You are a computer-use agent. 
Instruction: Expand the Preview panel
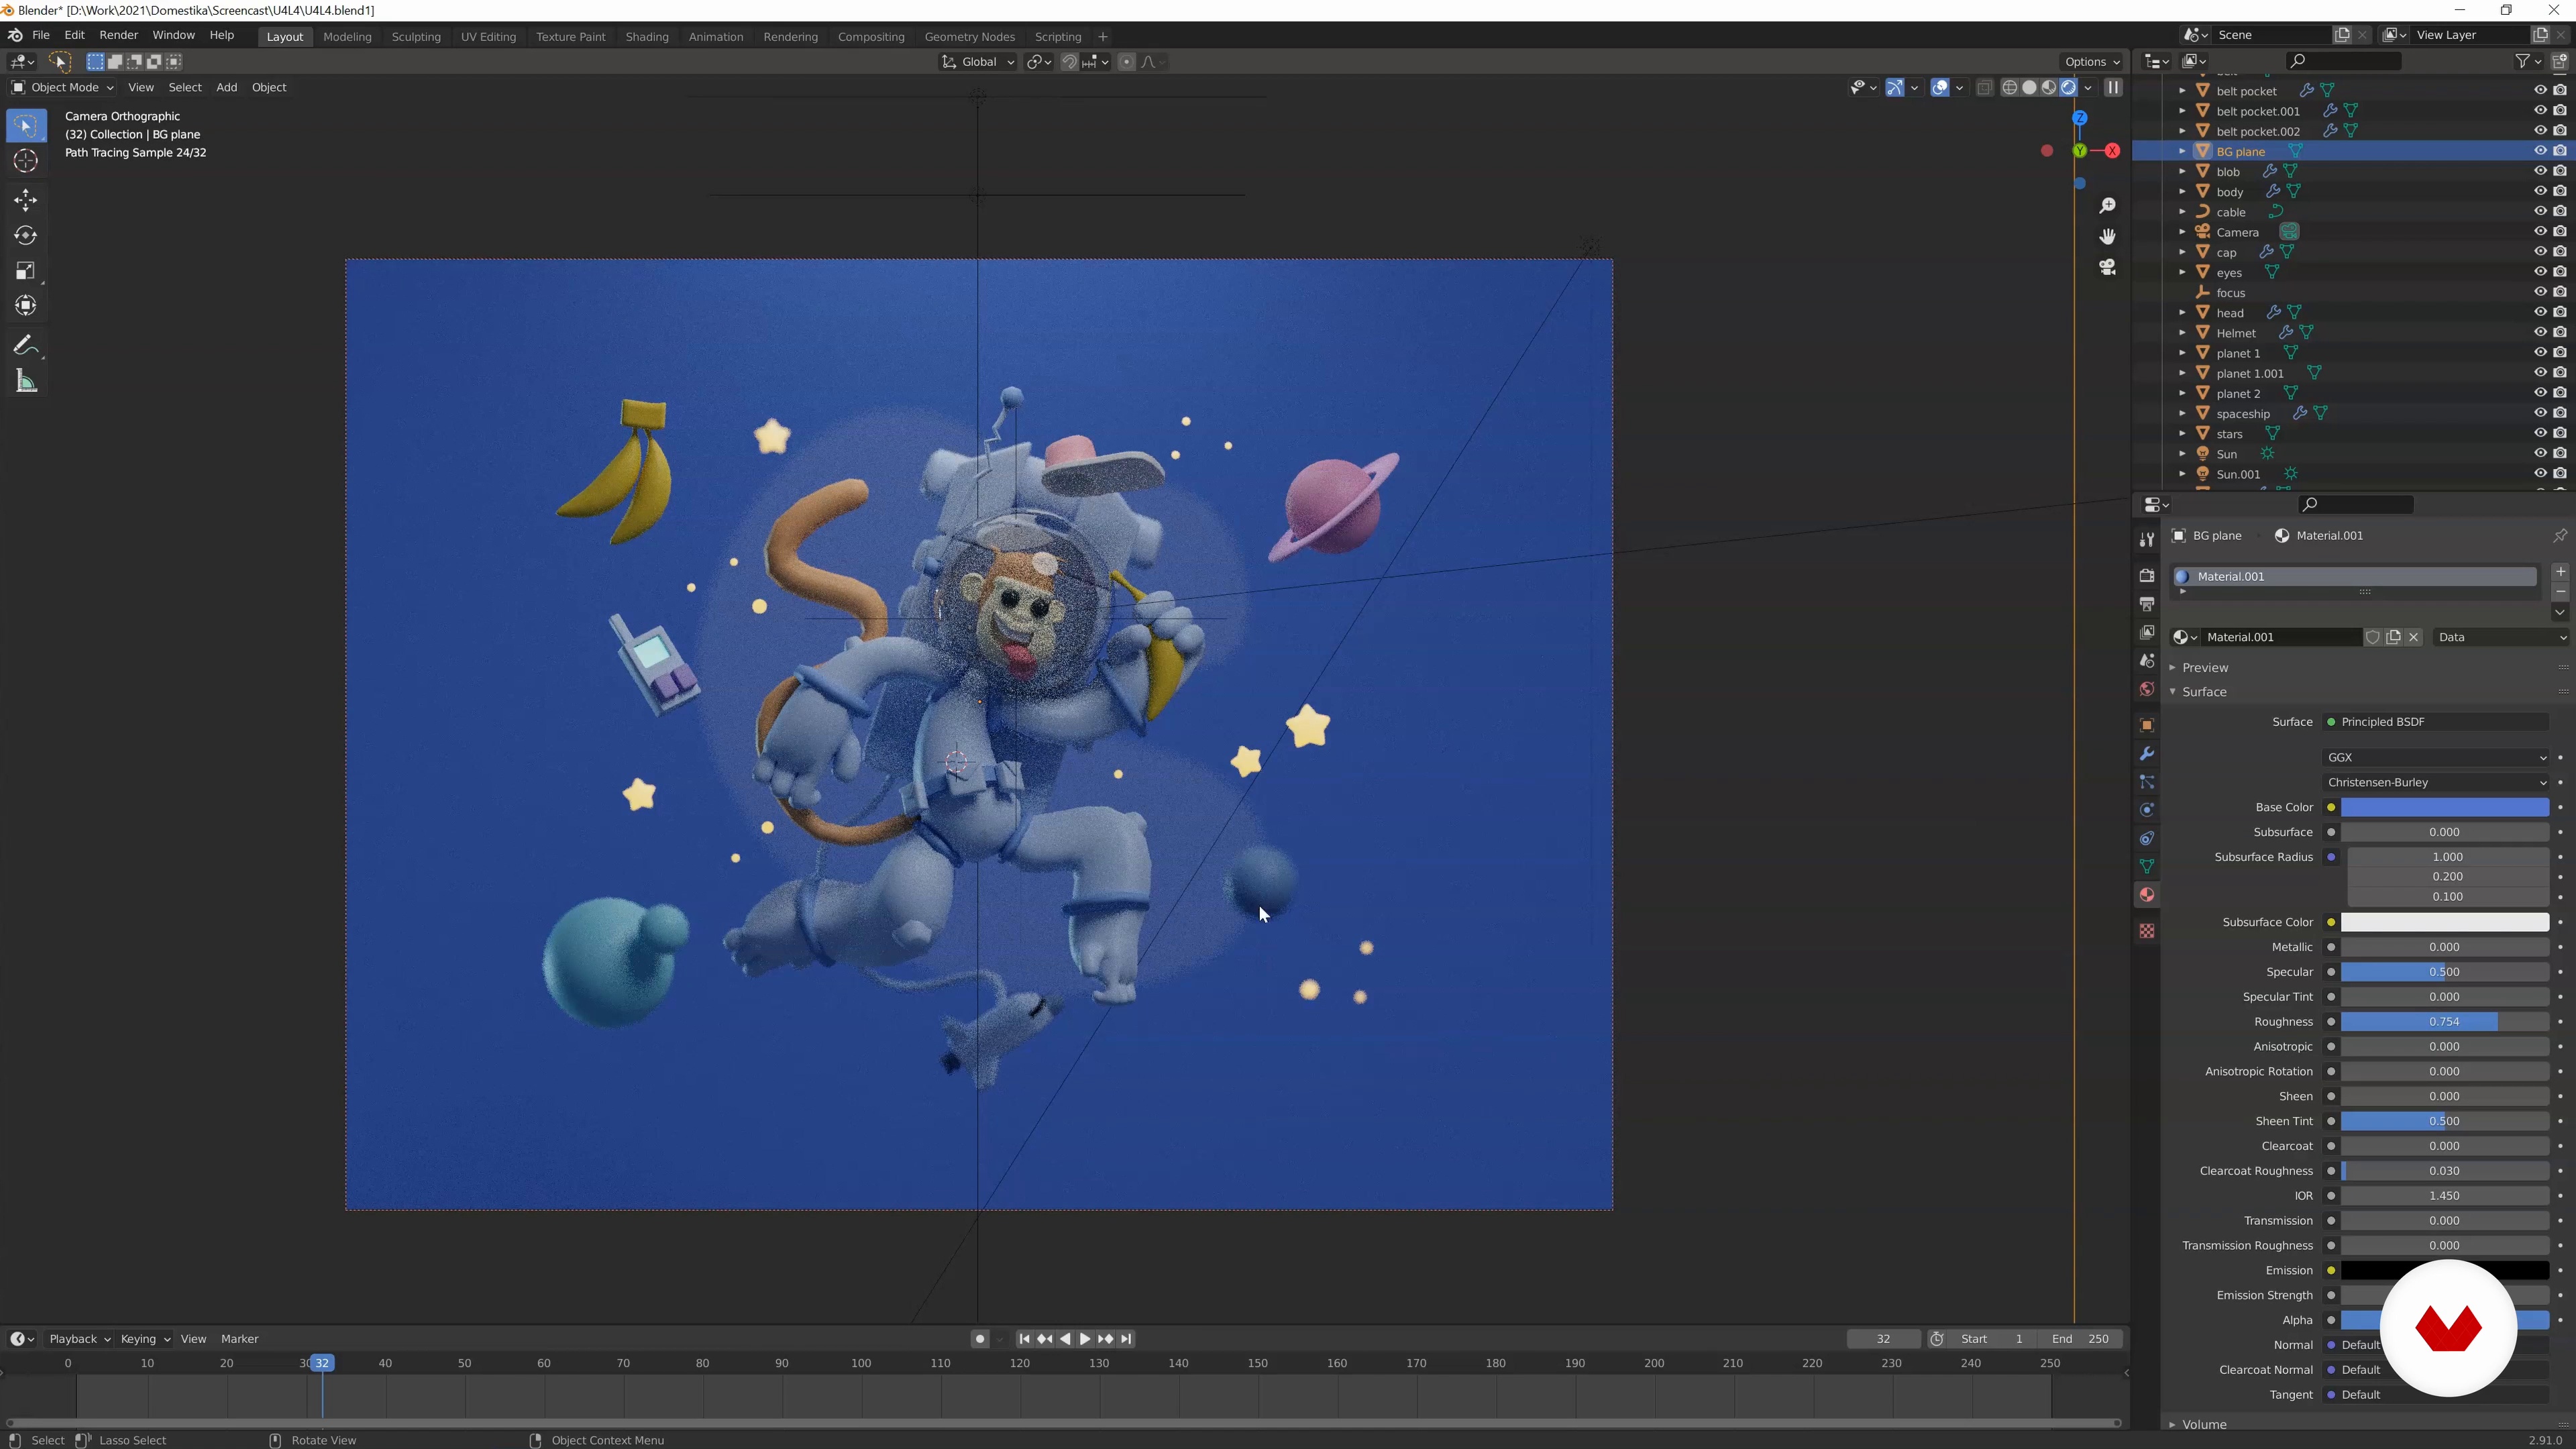(2204, 667)
